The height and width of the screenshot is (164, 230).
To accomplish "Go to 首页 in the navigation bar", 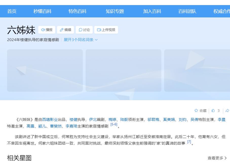I will (x=12, y=11).
